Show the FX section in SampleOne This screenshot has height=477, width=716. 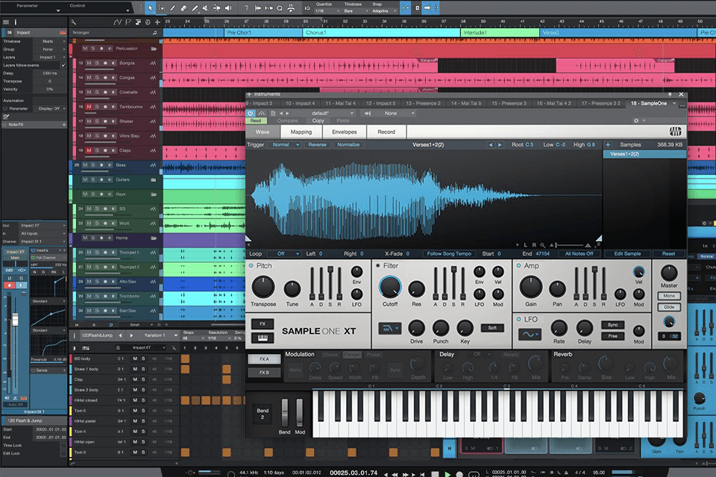point(263,323)
